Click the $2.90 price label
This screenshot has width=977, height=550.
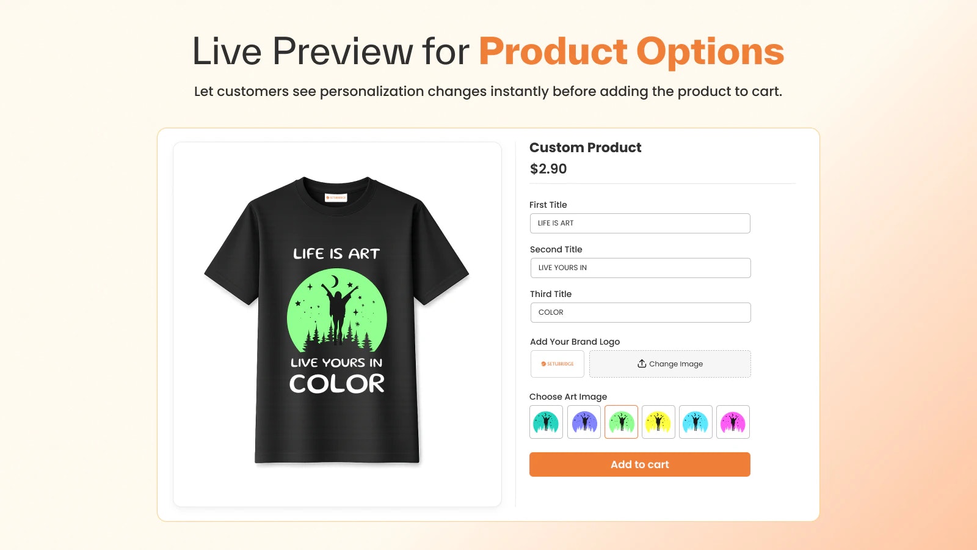click(548, 169)
